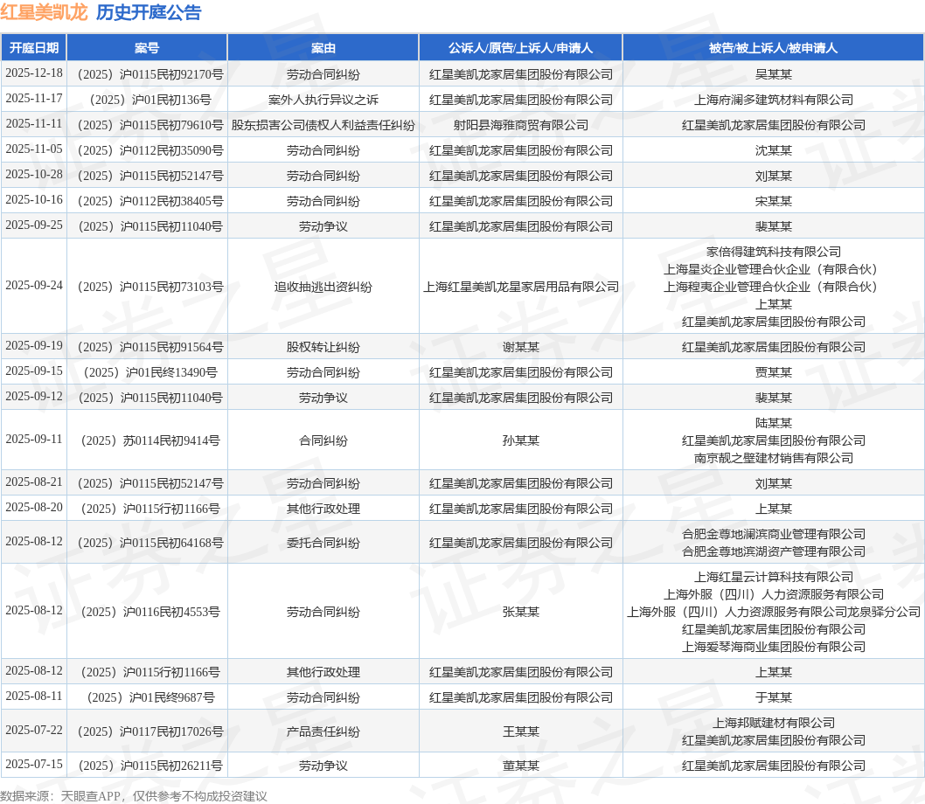This screenshot has width=925, height=804.
Task: Click the 案由 column header
Action: (323, 48)
